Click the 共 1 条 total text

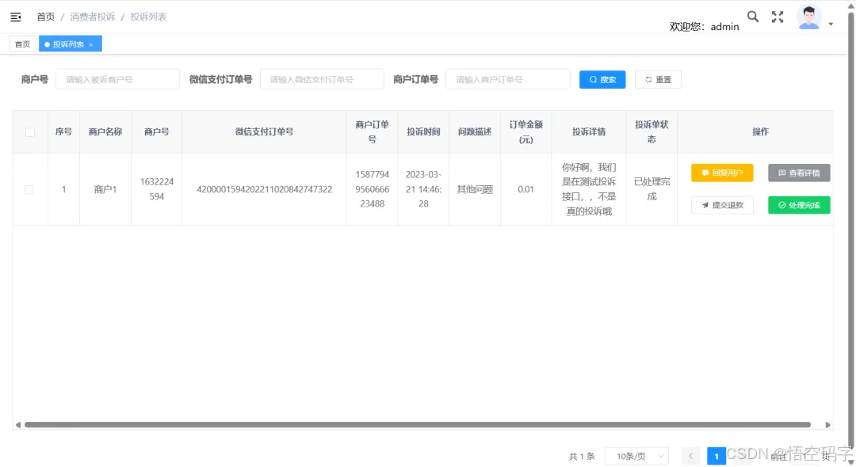coord(582,457)
